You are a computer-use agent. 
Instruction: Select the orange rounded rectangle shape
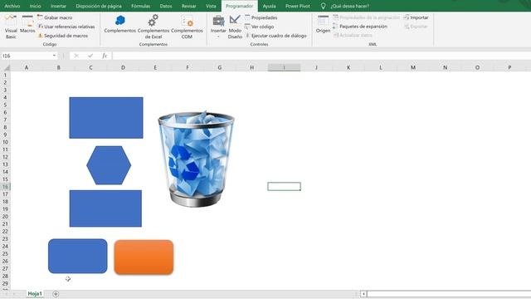(144, 257)
